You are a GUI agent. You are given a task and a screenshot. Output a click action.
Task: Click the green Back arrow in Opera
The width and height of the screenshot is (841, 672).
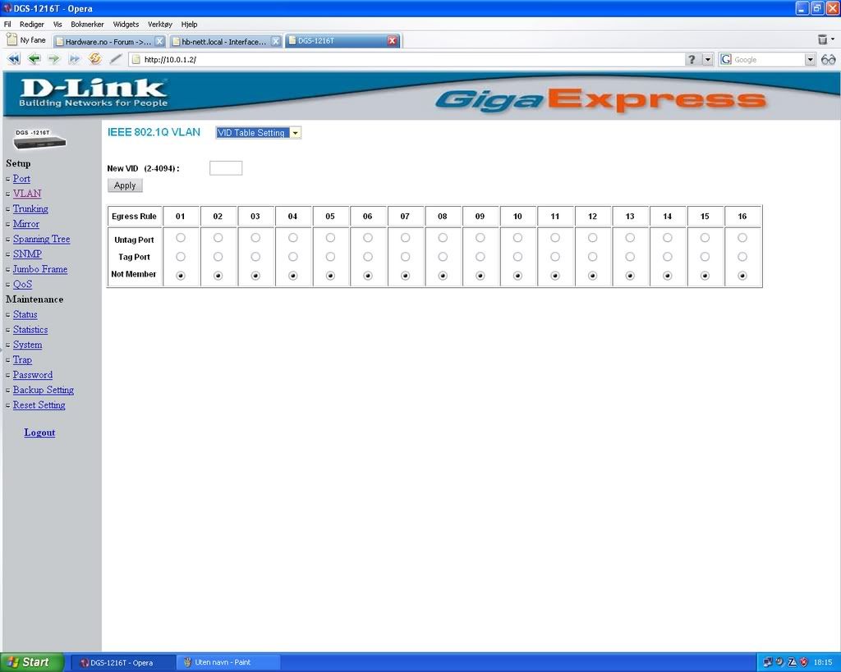point(34,59)
